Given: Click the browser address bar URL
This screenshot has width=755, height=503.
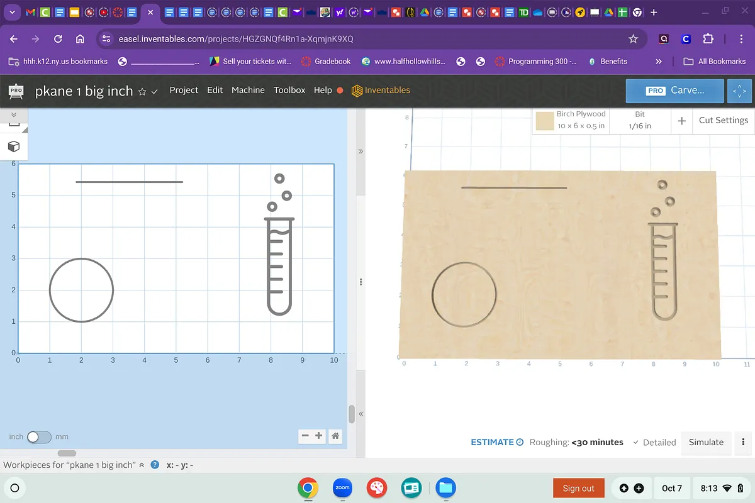Looking at the screenshot, I should point(236,39).
